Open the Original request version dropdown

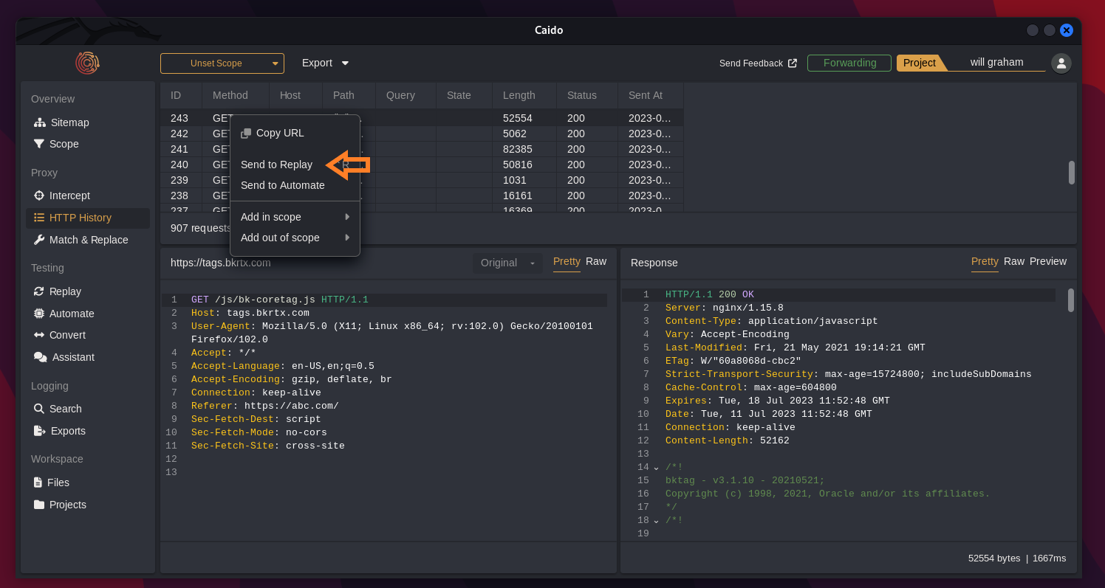pos(507,263)
